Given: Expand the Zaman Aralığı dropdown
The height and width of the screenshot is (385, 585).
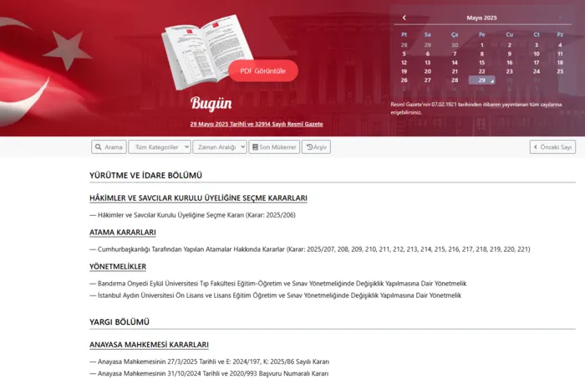Looking at the screenshot, I should click(x=220, y=147).
